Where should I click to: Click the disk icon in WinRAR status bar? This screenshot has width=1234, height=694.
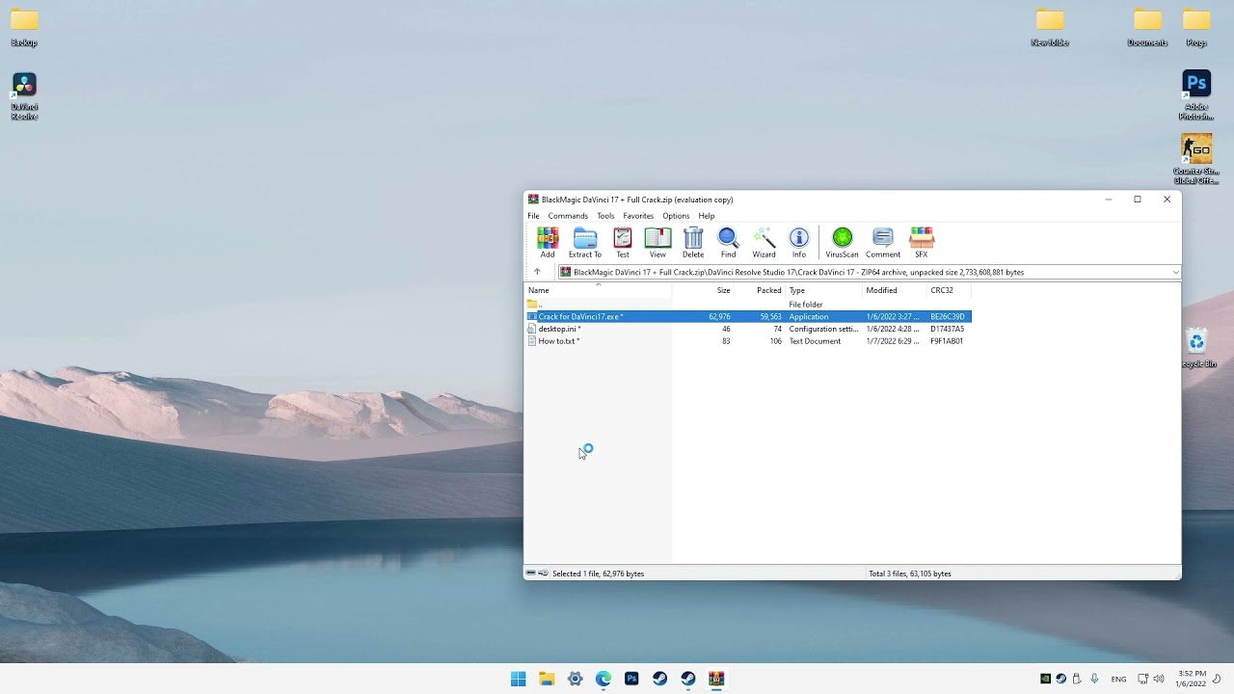(530, 574)
